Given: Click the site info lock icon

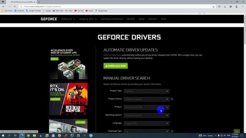Looking at the screenshot, I should click(21, 7).
